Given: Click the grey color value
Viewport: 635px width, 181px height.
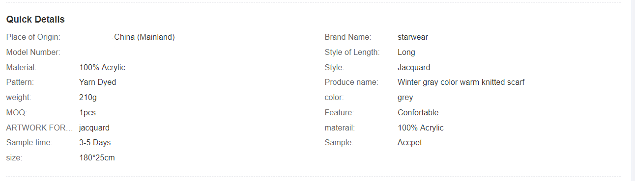Looking at the screenshot, I should 405,98.
